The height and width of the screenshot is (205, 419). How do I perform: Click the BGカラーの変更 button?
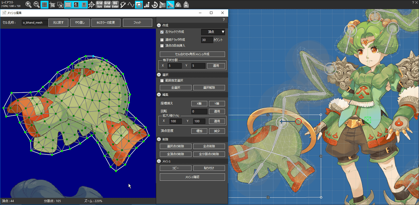click(x=106, y=23)
